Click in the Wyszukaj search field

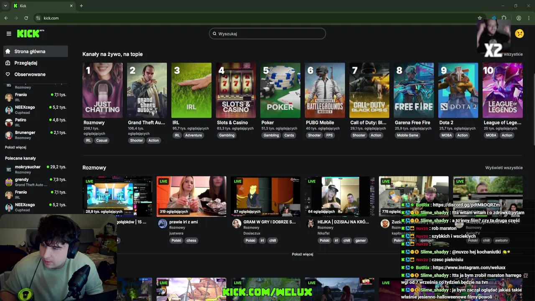point(267,33)
